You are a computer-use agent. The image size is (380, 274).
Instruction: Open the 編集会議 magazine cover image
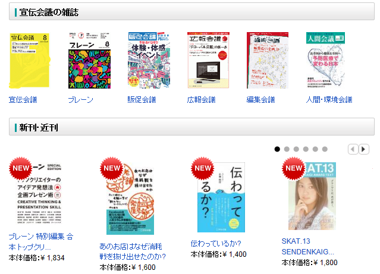point(268,60)
